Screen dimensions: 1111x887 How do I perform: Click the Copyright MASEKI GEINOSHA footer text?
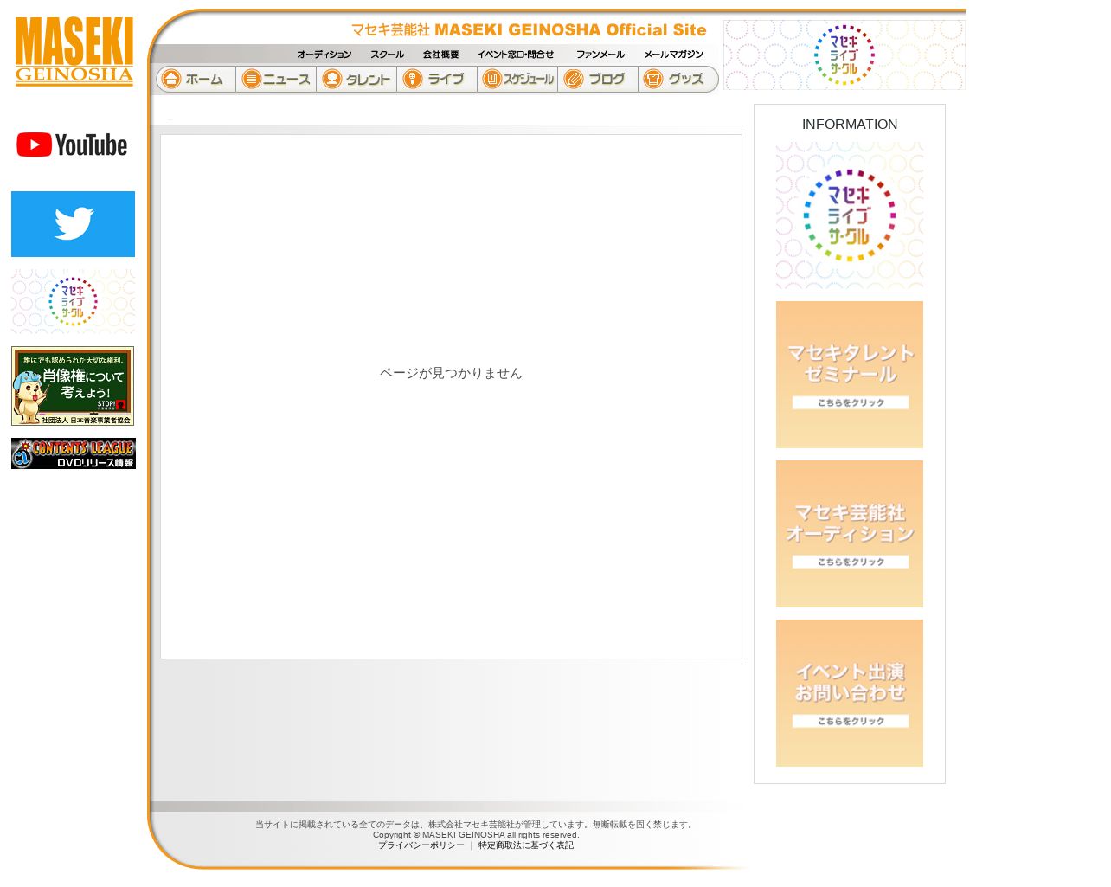476,835
